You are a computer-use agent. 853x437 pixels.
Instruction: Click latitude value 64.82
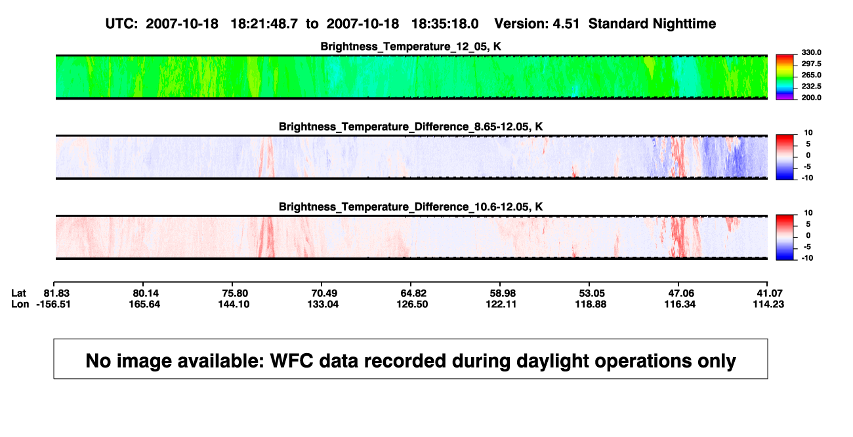click(413, 293)
